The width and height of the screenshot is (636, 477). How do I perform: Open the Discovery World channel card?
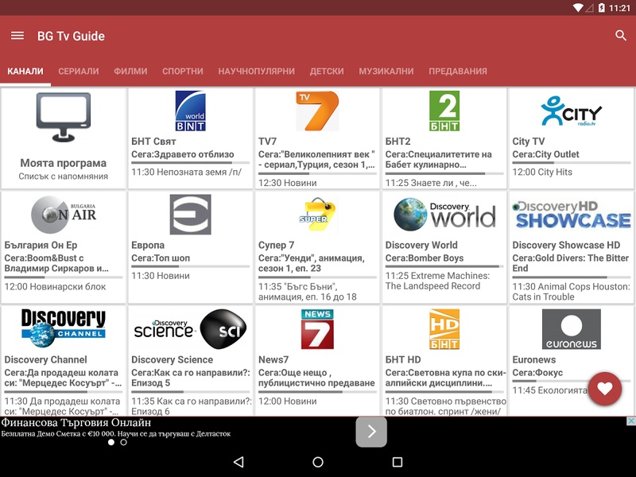pos(444,246)
